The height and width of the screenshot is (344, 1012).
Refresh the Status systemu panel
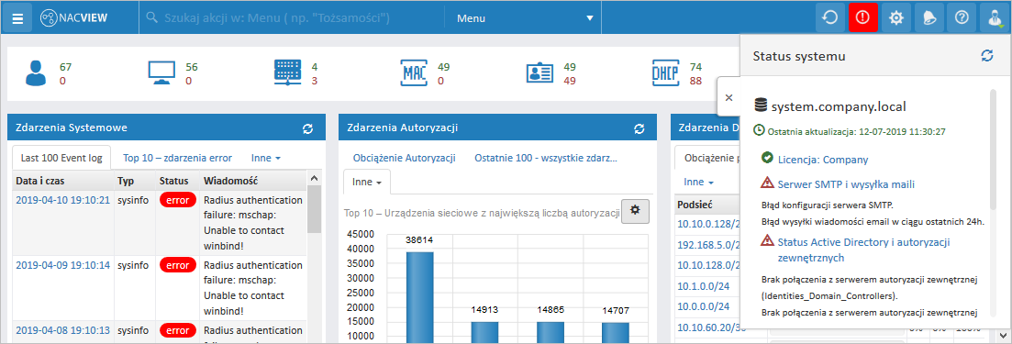[987, 56]
